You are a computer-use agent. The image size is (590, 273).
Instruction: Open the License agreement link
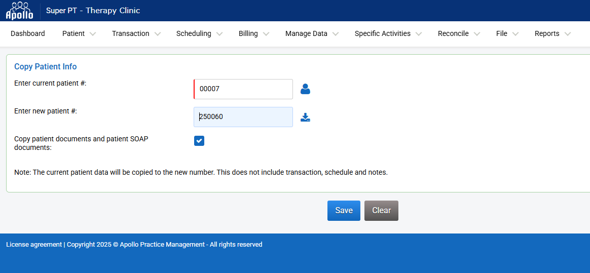point(33,245)
